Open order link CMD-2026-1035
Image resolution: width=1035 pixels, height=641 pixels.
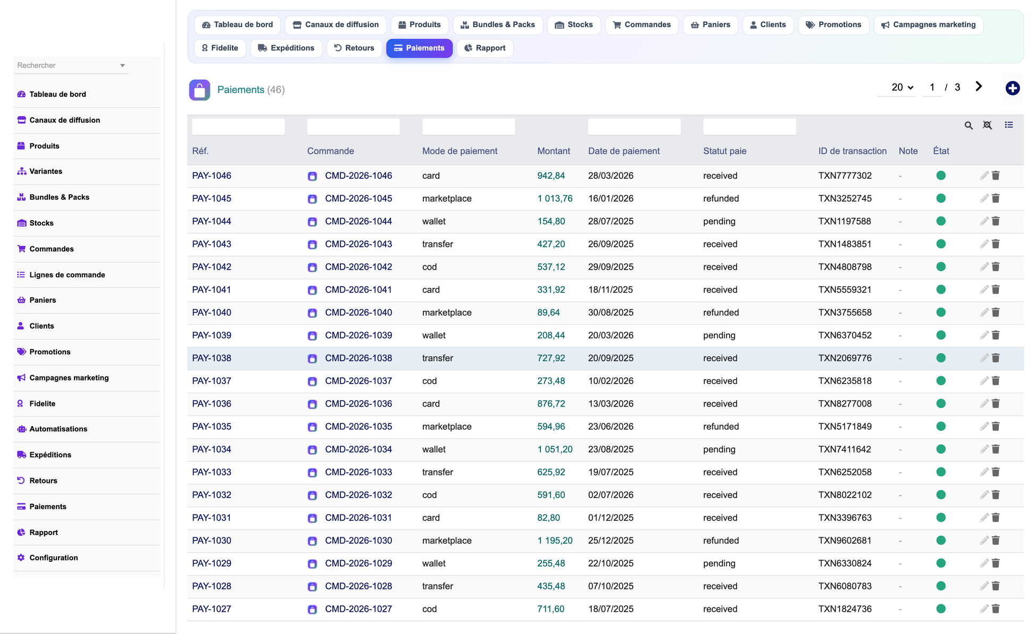(358, 427)
